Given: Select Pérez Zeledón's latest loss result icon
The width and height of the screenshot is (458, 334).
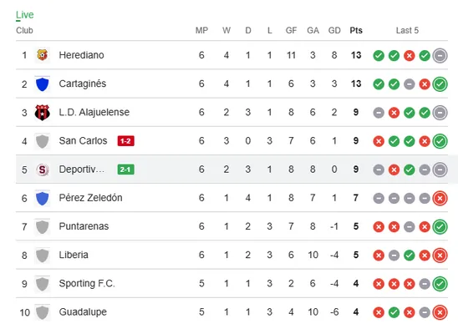Looking at the screenshot, I should coord(440,199).
